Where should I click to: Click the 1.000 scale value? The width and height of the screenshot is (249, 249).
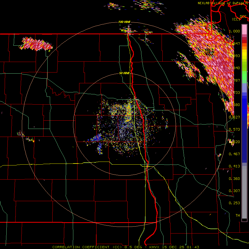pyautogui.click(x=234, y=31)
